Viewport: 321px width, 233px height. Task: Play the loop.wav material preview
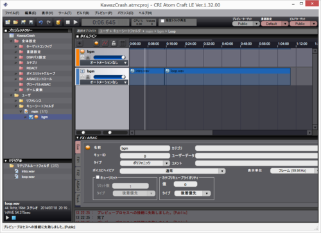[7, 218]
